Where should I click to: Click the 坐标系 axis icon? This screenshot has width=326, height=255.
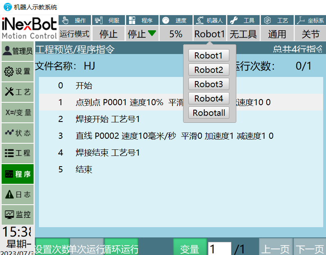point(301,20)
